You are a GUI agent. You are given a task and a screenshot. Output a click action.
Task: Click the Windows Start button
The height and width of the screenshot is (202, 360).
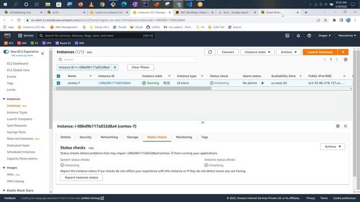click(5, 4)
